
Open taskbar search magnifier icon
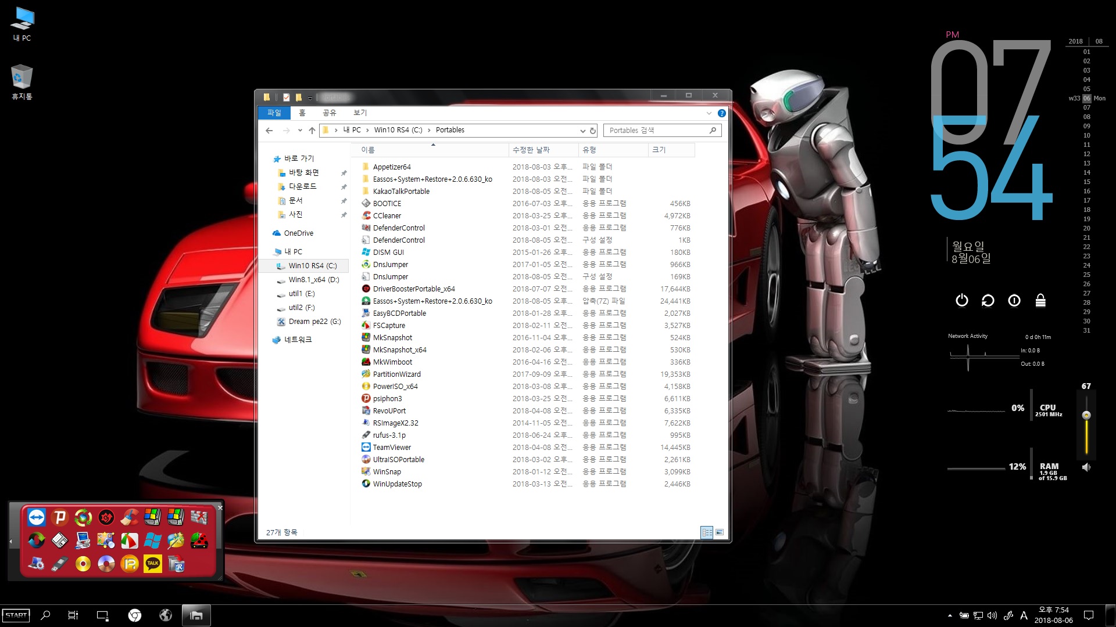(x=45, y=615)
